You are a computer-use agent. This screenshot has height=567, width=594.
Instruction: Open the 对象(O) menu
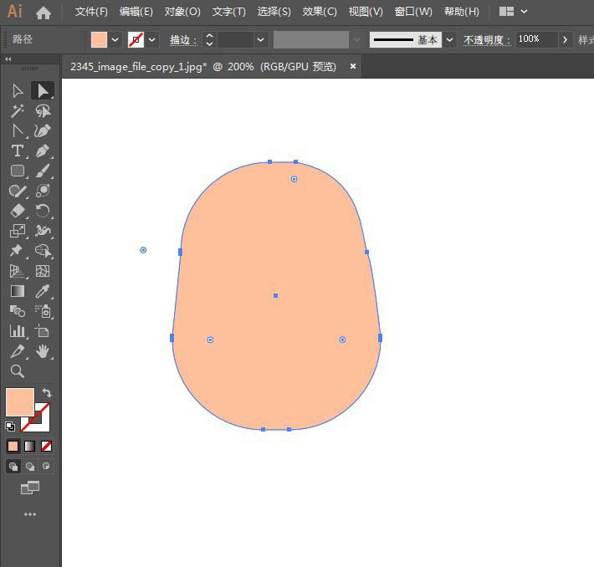[182, 12]
